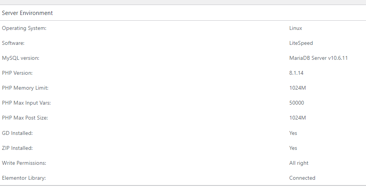Select the Operating System label
Viewport: 366px width, 187px height.
24,28
